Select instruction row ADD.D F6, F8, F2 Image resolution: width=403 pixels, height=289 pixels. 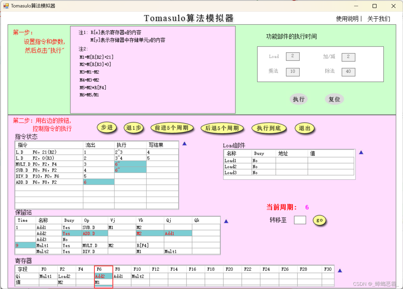click(97, 182)
